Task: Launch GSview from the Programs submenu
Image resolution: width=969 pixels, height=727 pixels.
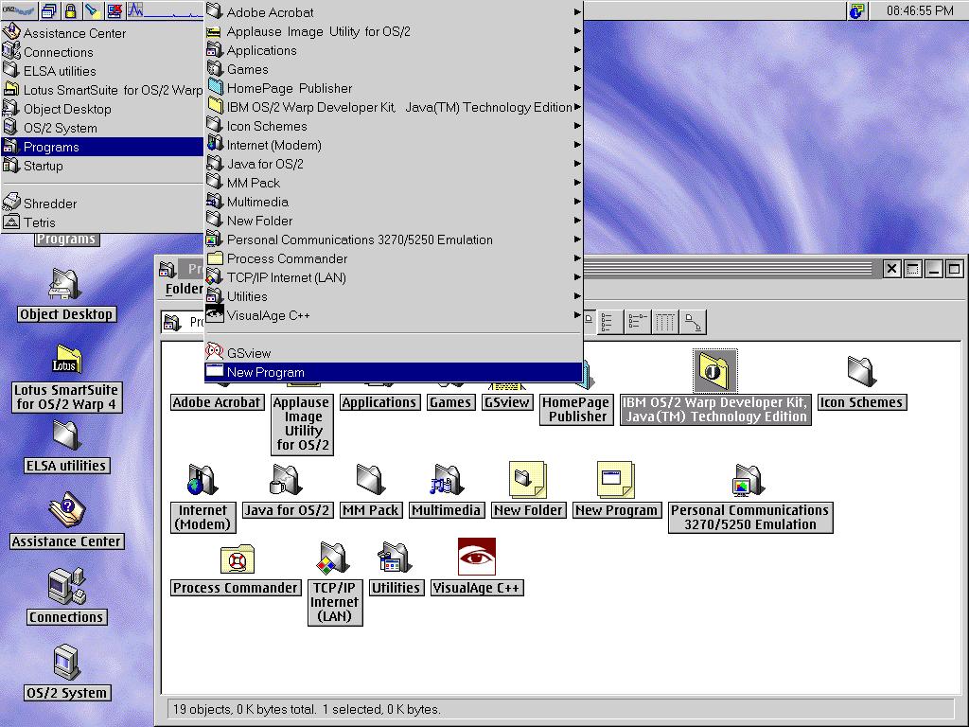Action: click(394, 353)
